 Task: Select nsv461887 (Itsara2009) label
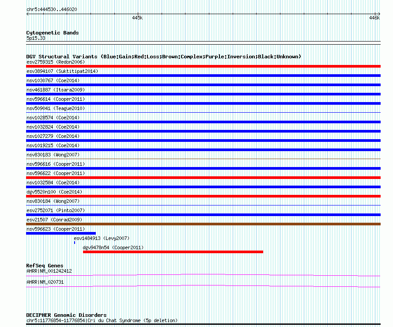click(x=56, y=90)
